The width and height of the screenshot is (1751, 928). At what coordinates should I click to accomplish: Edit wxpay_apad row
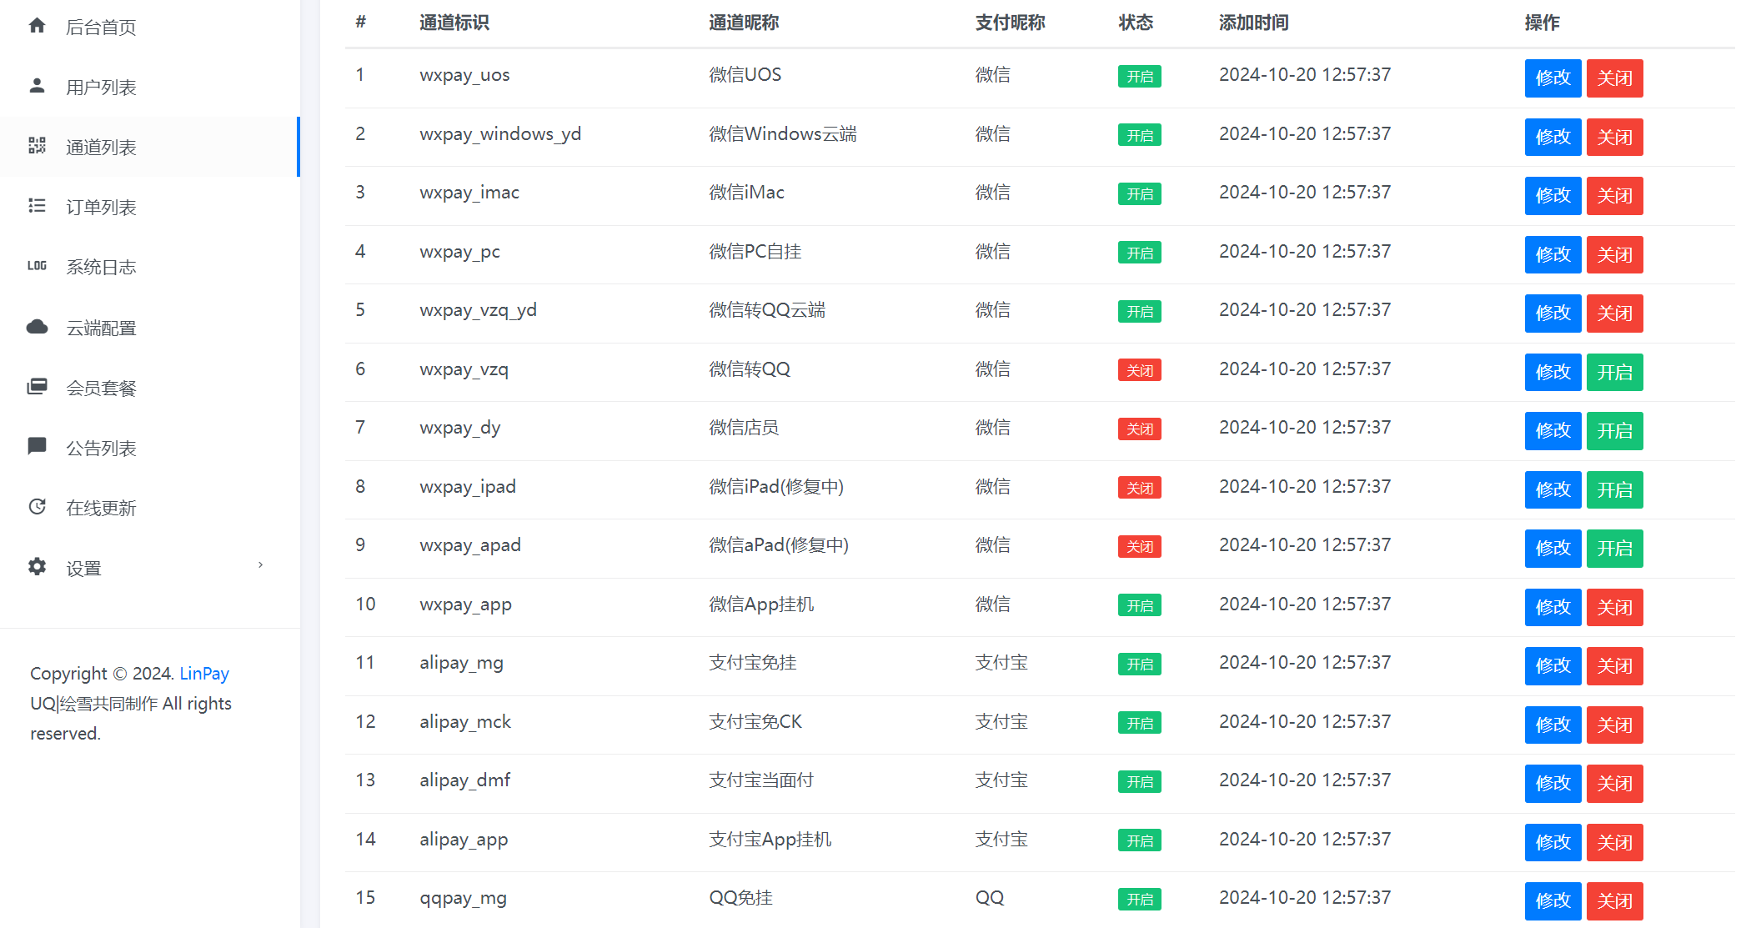point(1553,549)
